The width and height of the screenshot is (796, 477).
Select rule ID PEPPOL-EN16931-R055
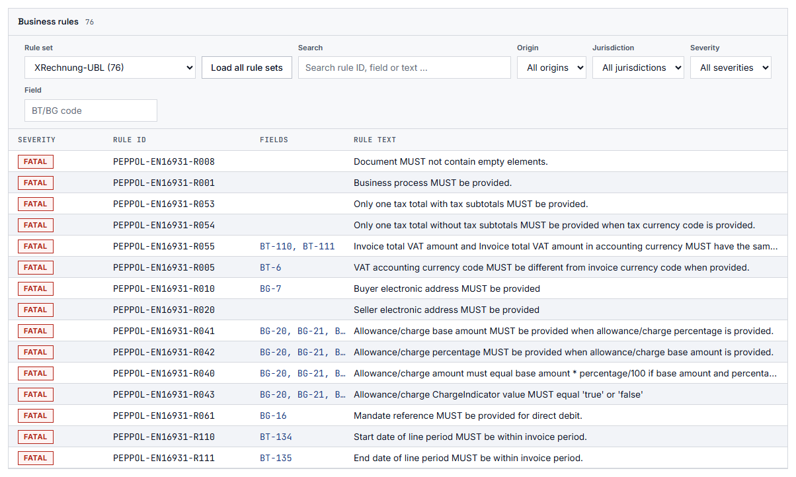click(x=164, y=246)
